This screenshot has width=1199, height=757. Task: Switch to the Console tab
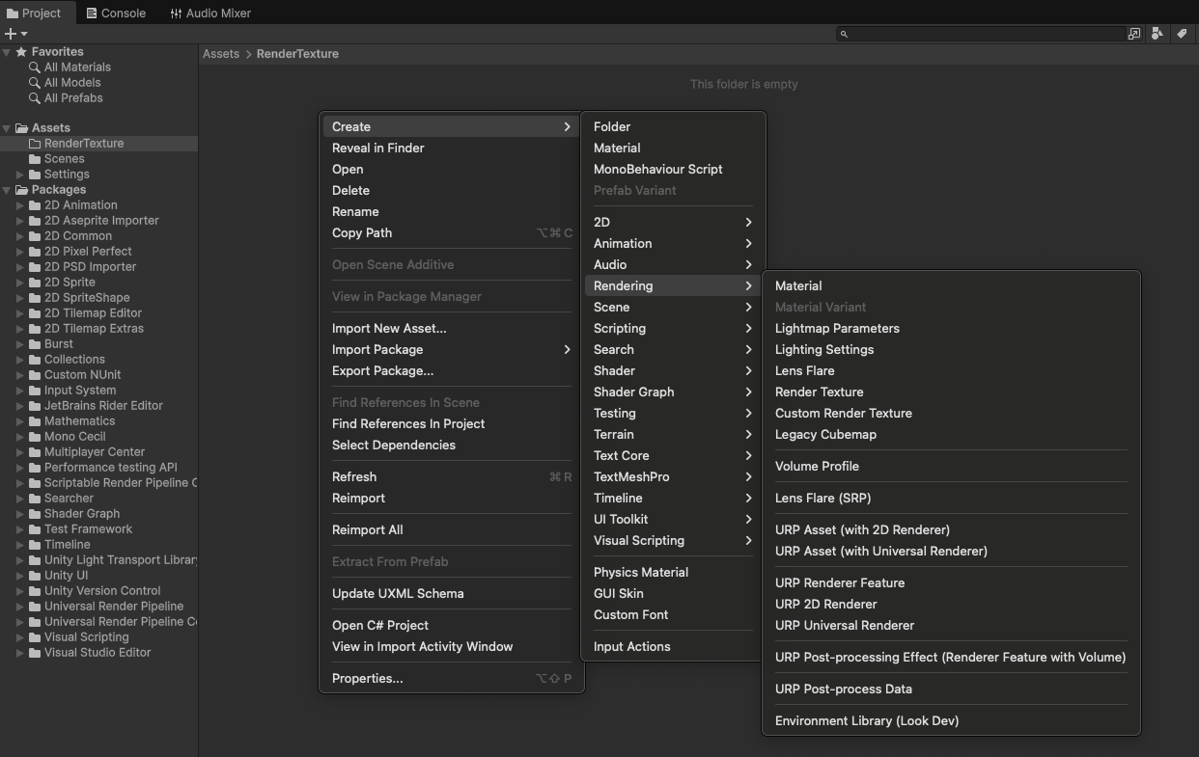point(115,14)
